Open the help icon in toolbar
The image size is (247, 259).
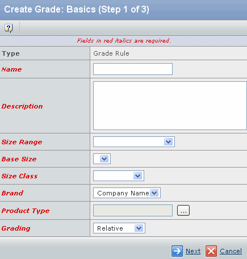click(x=9, y=28)
